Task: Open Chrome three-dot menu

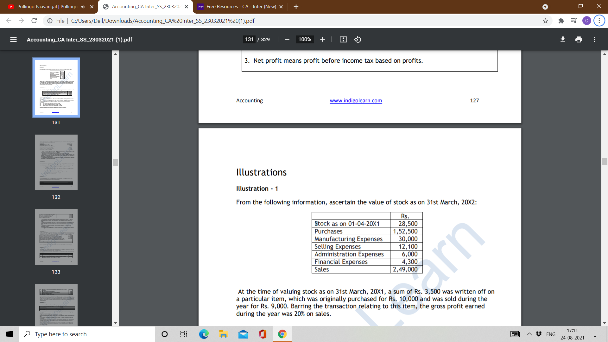Action: coord(599,21)
